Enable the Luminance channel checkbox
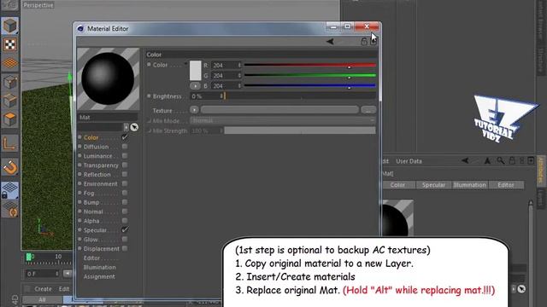The image size is (547, 307). click(x=125, y=156)
